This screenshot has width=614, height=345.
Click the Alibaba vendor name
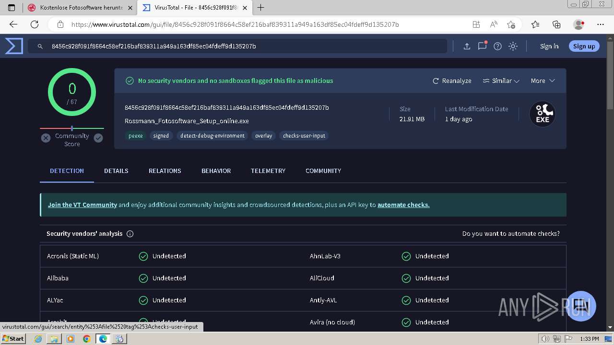58,278
